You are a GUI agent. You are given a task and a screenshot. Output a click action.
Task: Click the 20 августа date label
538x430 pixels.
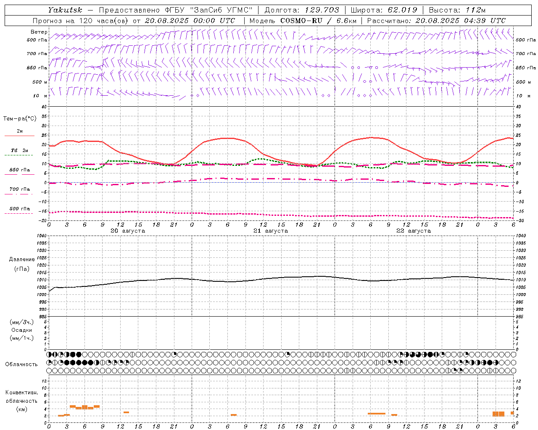(x=128, y=231)
